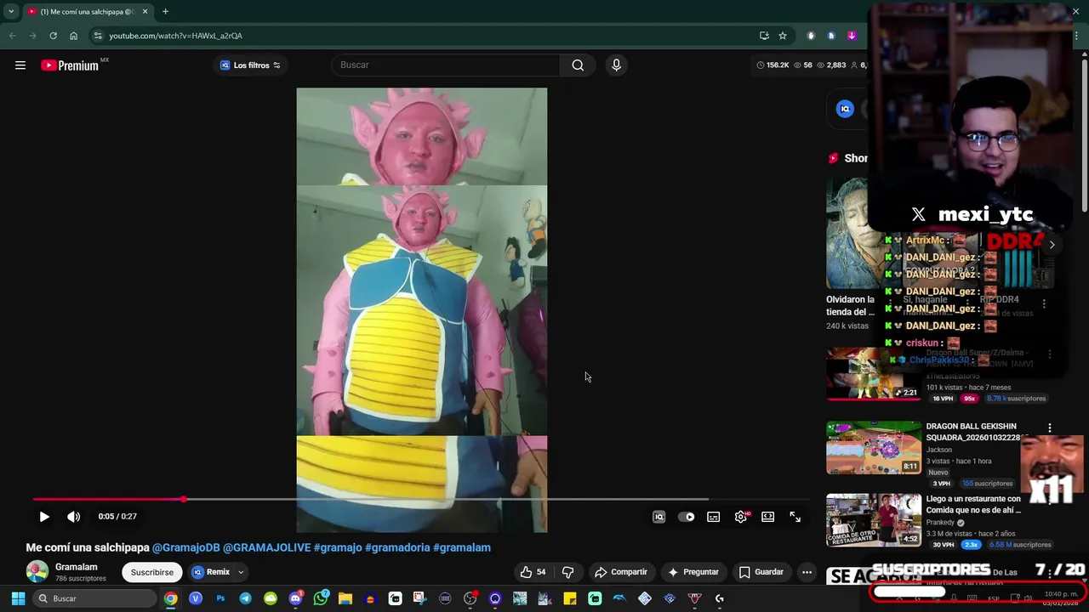Select the Me comí una salchipapa tab

click(88, 12)
